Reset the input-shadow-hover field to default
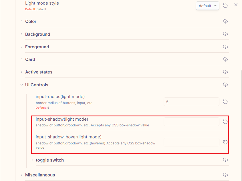Image resolution: width=242 pixels, height=181 pixels. click(x=225, y=142)
